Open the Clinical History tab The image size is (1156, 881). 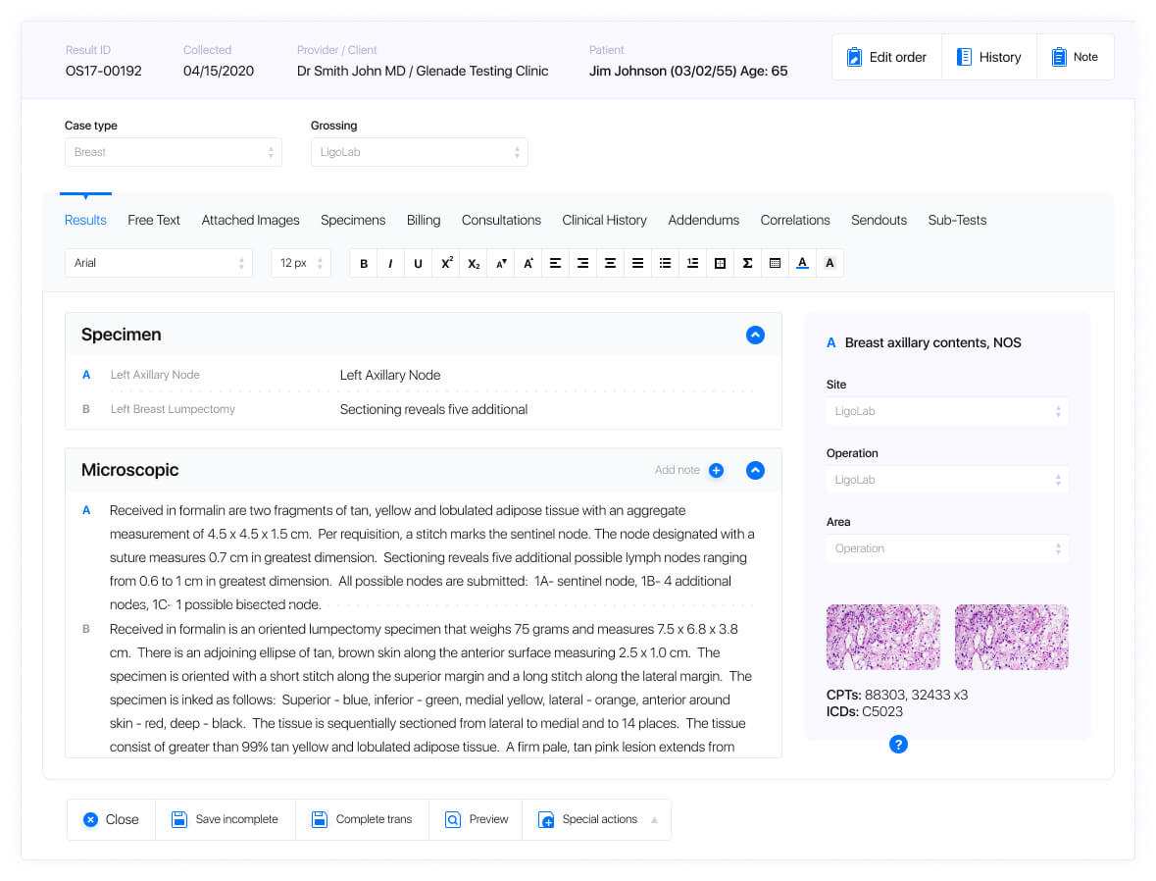pyautogui.click(x=604, y=220)
